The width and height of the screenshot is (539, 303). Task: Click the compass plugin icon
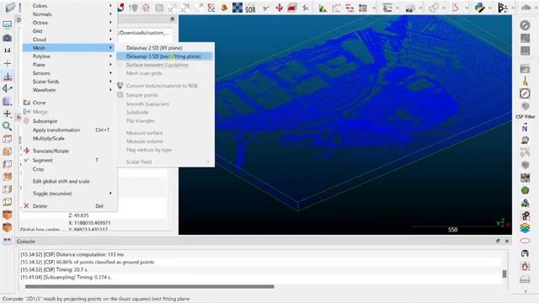[x=525, y=93]
